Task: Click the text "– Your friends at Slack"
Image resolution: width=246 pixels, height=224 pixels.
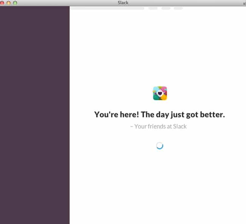Action: [158, 126]
